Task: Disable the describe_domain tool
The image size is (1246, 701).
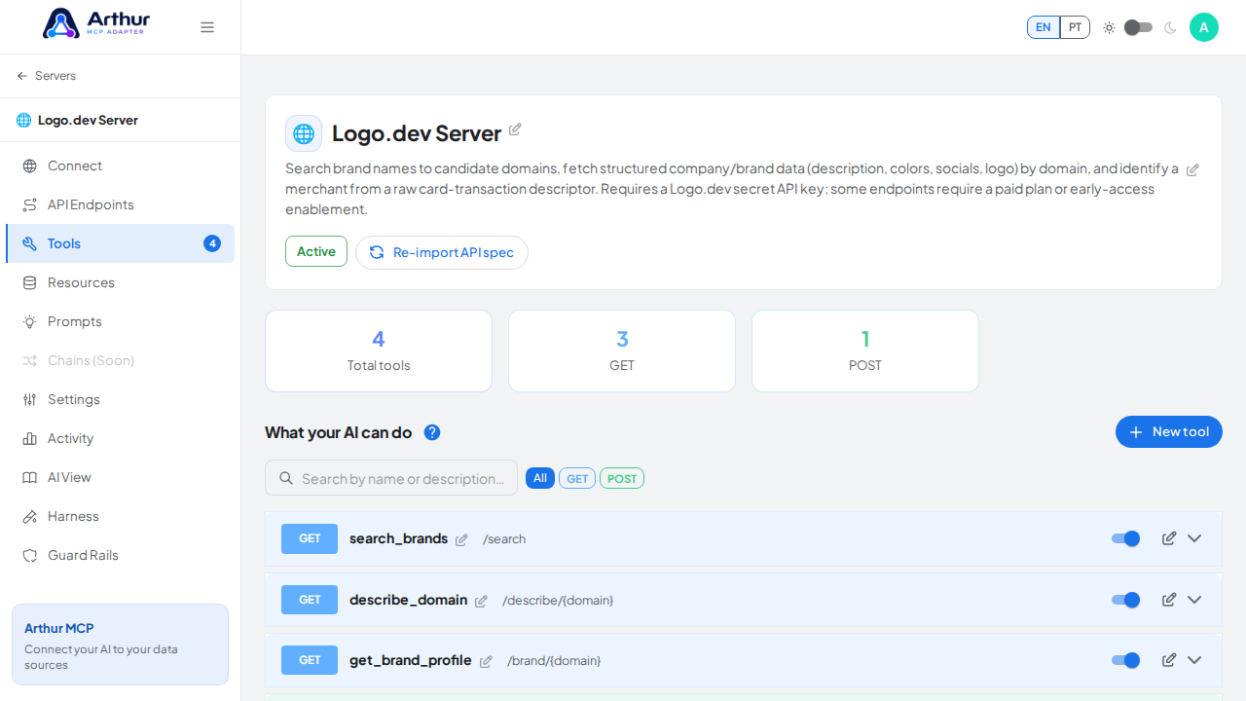Action: 1126,600
